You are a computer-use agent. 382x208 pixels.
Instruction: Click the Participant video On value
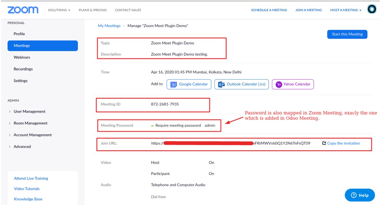point(212,174)
